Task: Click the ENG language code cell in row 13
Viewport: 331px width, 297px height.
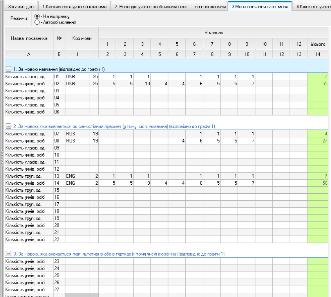Action: [77, 176]
